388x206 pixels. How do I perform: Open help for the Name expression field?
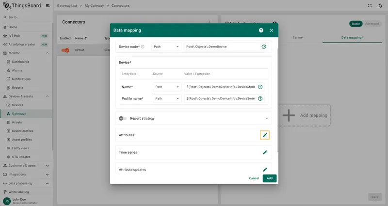coord(260,87)
